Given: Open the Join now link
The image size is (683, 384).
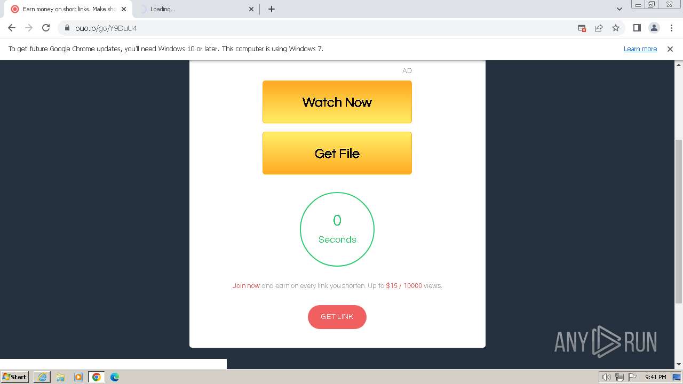Looking at the screenshot, I should click(246, 286).
